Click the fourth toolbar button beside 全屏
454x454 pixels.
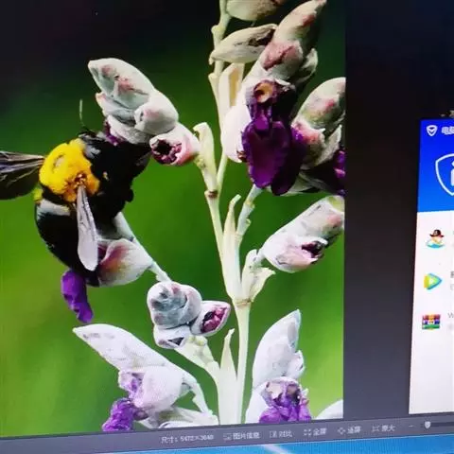point(349,430)
